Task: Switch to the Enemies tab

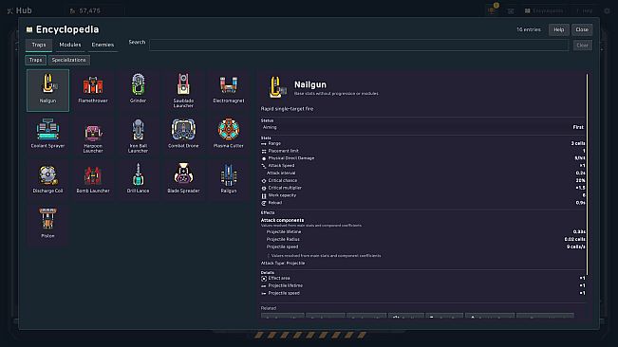Action: click(x=103, y=45)
